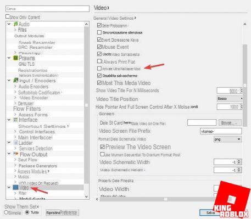Click the Audio music note icon

pos(16,24)
